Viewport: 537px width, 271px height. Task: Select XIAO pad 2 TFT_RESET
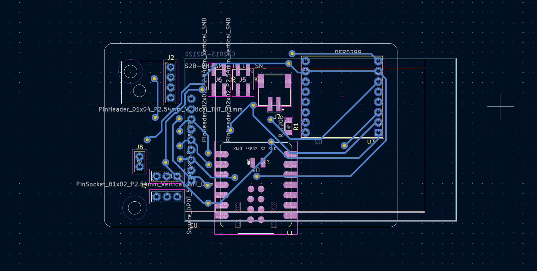point(290,205)
